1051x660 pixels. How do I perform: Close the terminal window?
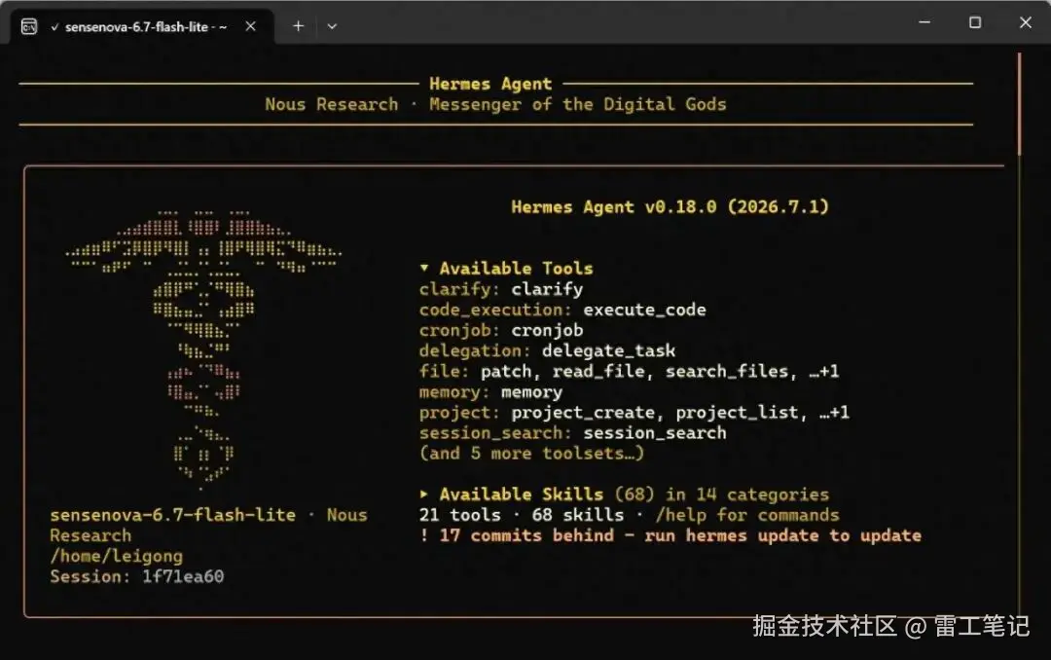pyautogui.click(x=1026, y=22)
